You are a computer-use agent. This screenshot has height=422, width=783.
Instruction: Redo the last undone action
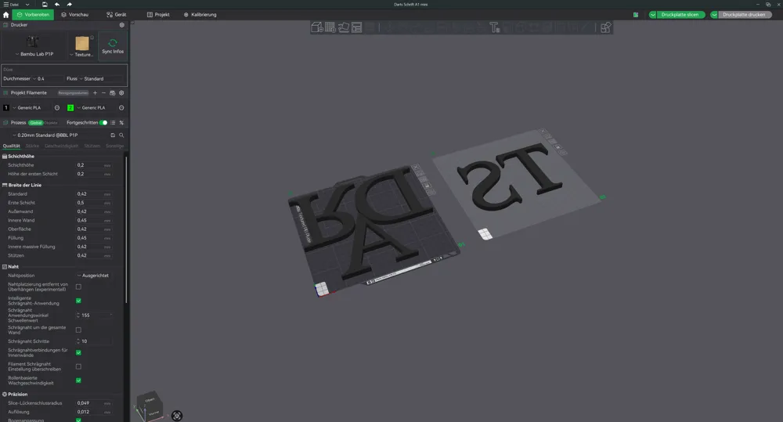click(x=70, y=5)
